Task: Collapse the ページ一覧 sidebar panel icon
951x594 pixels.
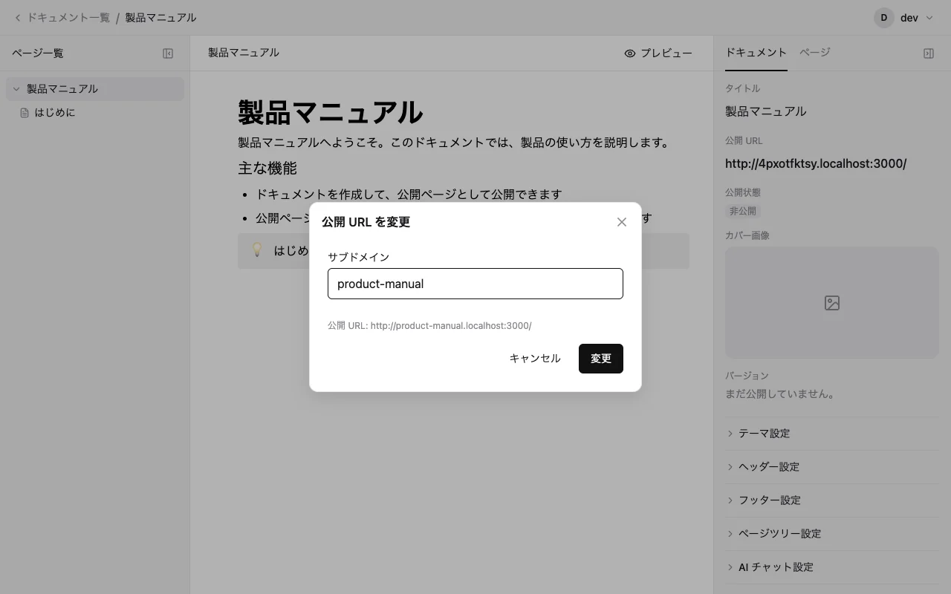Action: tap(168, 53)
